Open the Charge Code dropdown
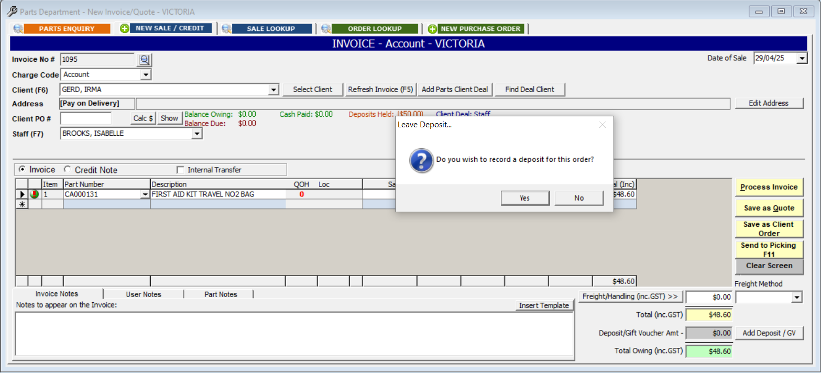The width and height of the screenshot is (821, 373). [x=146, y=75]
